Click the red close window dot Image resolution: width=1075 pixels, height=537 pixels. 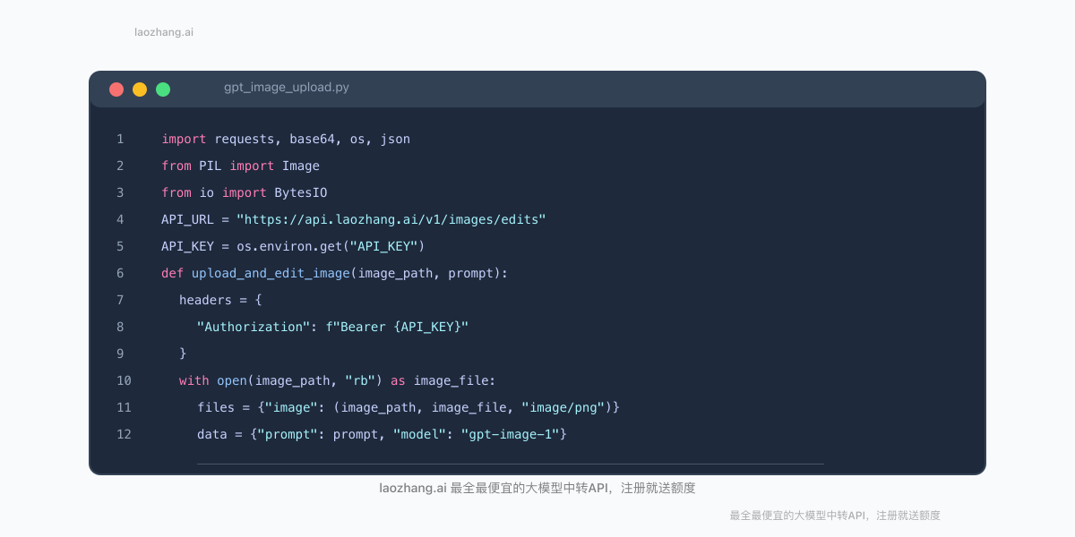click(x=116, y=89)
